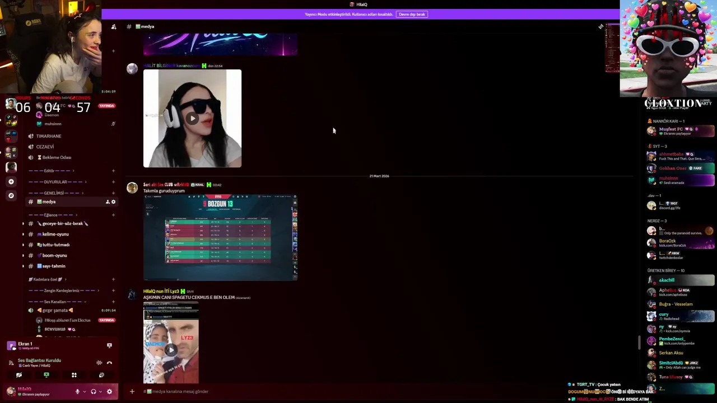Screen dimensions: 717x403
Task: Open member akachill in member list
Action: pyautogui.click(x=681, y=280)
